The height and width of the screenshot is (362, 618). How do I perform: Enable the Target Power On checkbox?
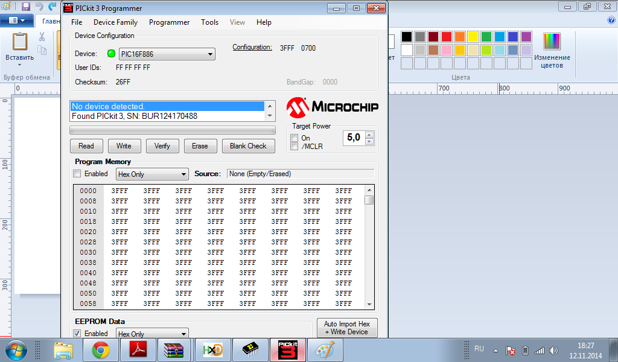[x=295, y=138]
